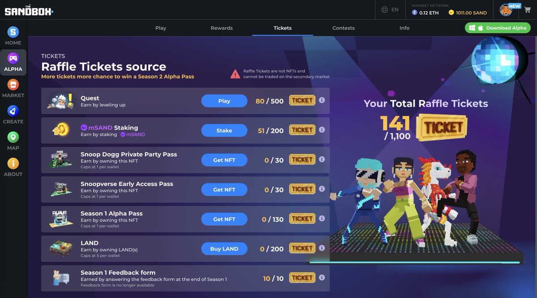Click the ETH balance icon
Screen dimensions: 537x298
(x=414, y=13)
